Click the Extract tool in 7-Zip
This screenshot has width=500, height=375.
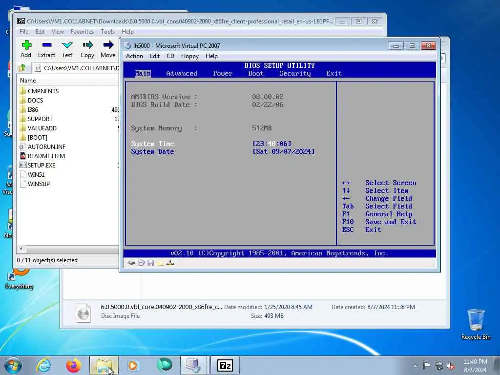46,49
